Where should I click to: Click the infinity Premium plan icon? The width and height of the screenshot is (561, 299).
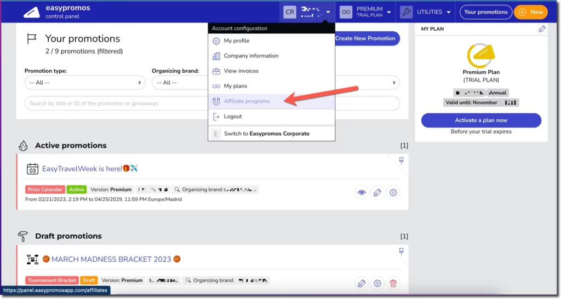click(x=346, y=12)
